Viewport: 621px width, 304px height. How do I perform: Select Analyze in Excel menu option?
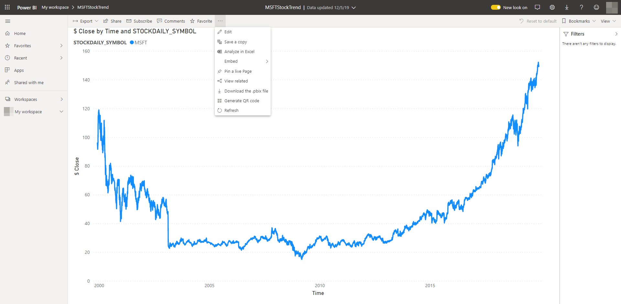coord(239,52)
